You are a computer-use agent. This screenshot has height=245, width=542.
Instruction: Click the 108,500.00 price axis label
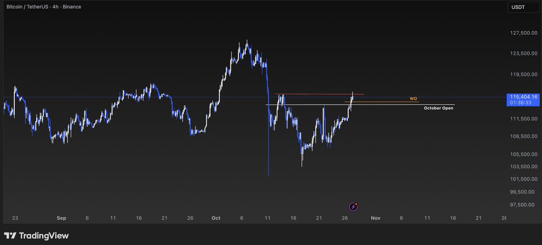tap(523, 136)
